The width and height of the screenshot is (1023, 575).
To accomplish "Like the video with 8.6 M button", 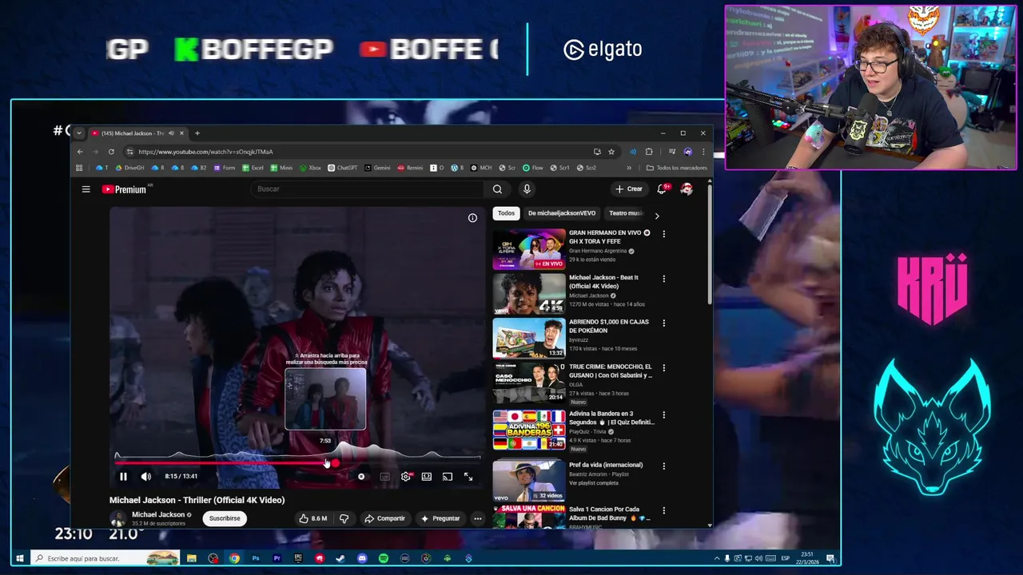I will pos(313,518).
